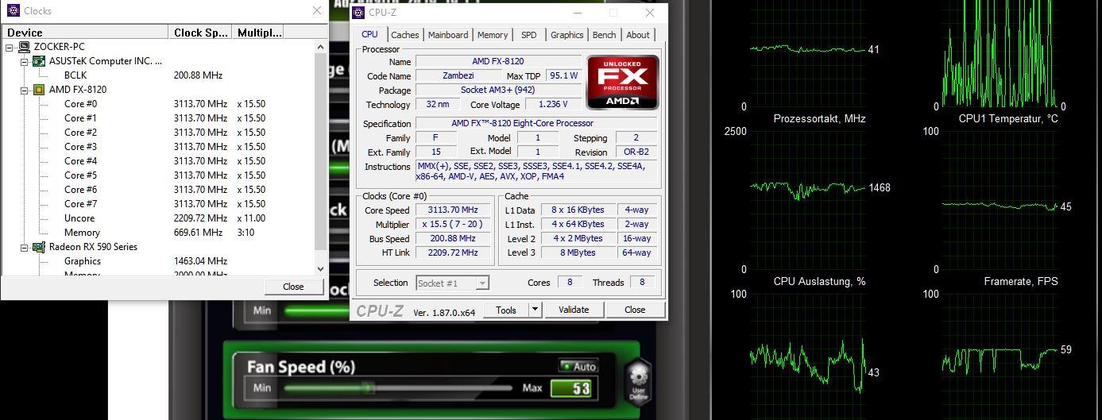
Task: Click the Bus Speed value 200.88 MHz
Action: pyautogui.click(x=453, y=239)
